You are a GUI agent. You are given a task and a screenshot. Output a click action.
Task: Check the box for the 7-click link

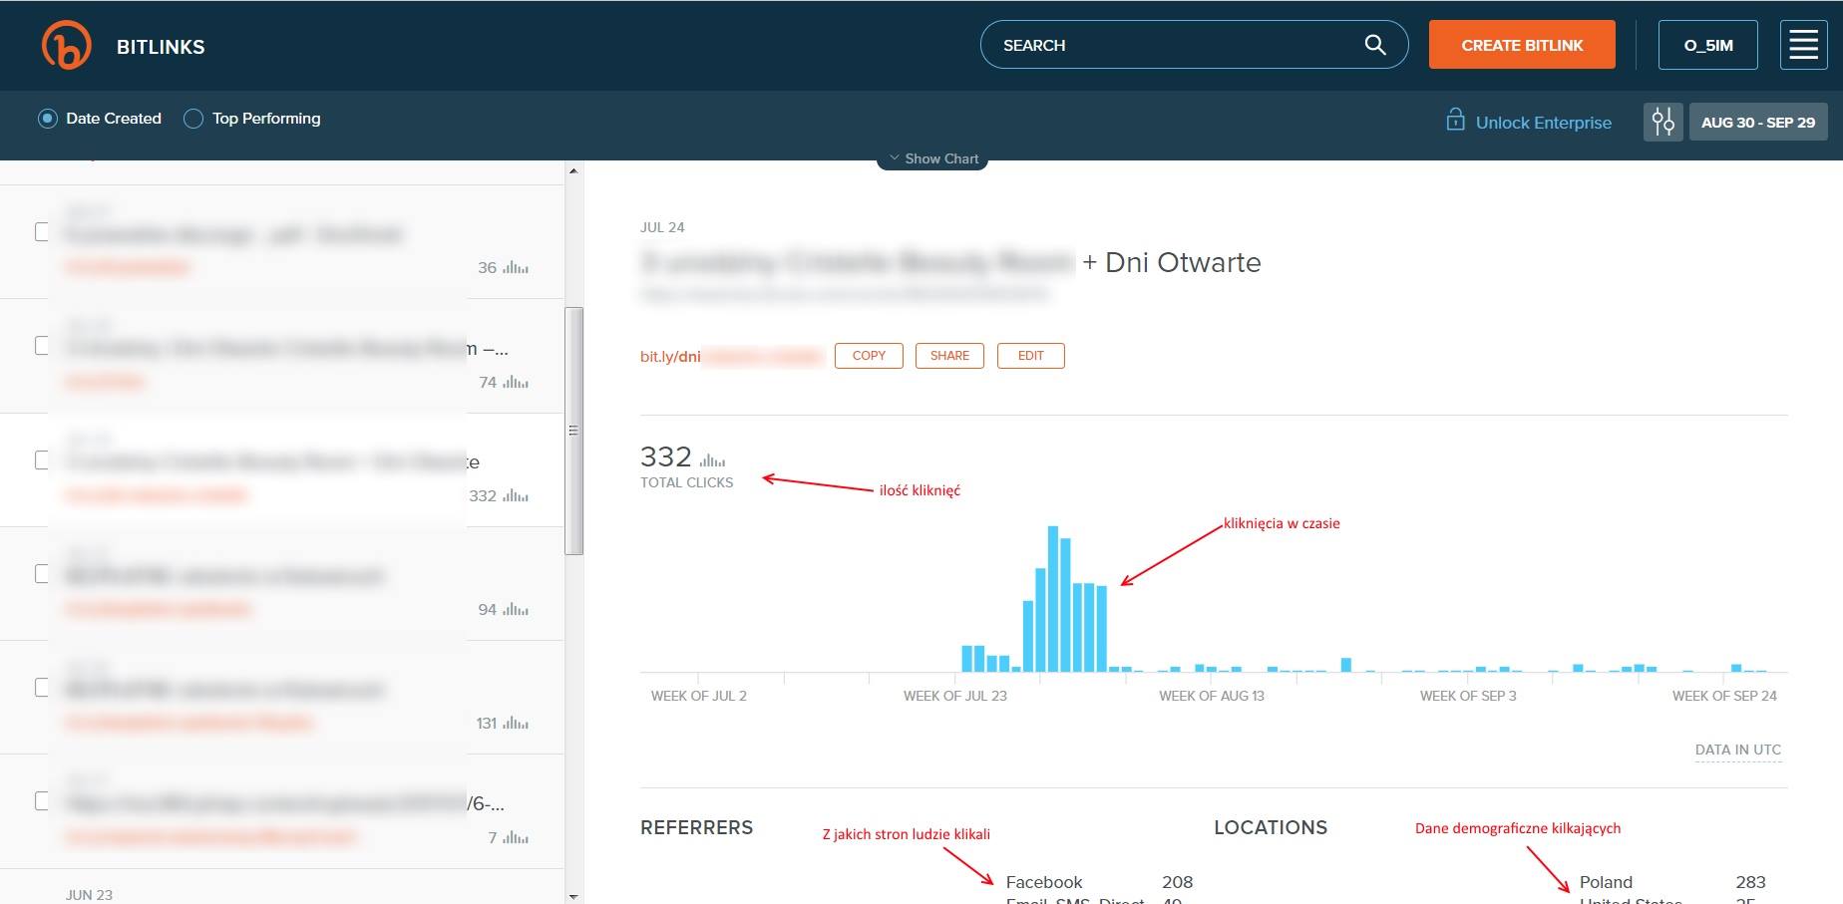pos(42,800)
